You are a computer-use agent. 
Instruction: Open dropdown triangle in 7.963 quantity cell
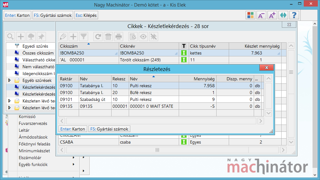(278, 54)
